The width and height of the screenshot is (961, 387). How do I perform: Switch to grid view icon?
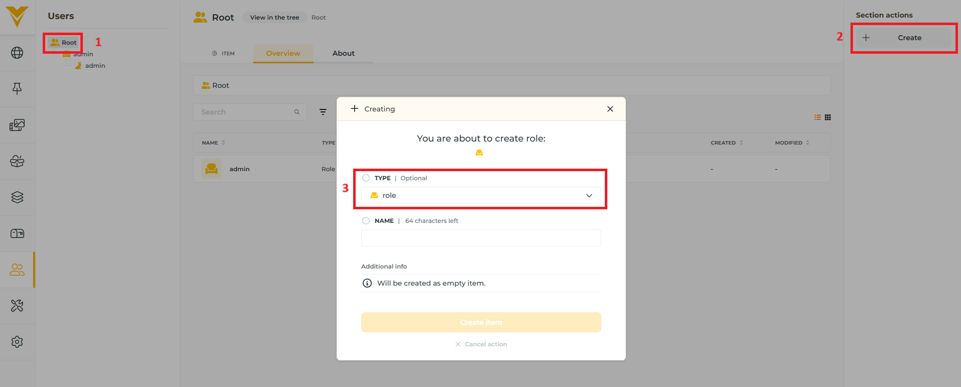(x=828, y=117)
